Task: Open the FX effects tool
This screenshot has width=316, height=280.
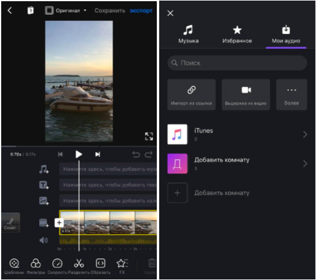Action: (x=122, y=266)
